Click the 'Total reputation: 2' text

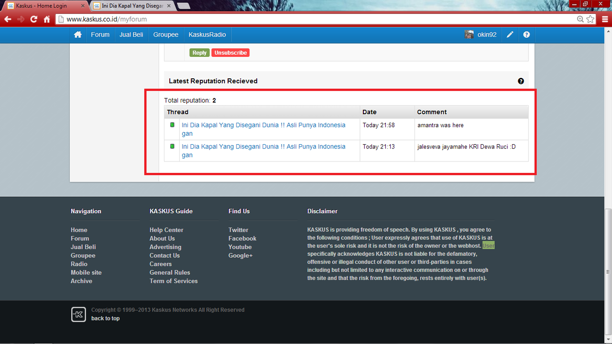(190, 100)
